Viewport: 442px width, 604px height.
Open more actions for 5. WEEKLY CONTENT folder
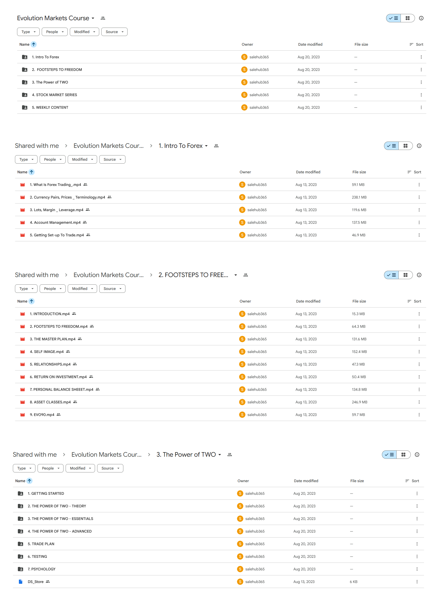pyautogui.click(x=421, y=107)
